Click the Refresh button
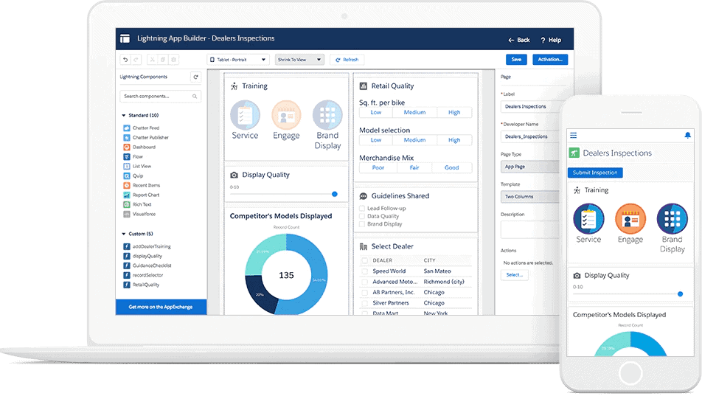Image resolution: width=702 pixels, height=396 pixels. pos(347,60)
